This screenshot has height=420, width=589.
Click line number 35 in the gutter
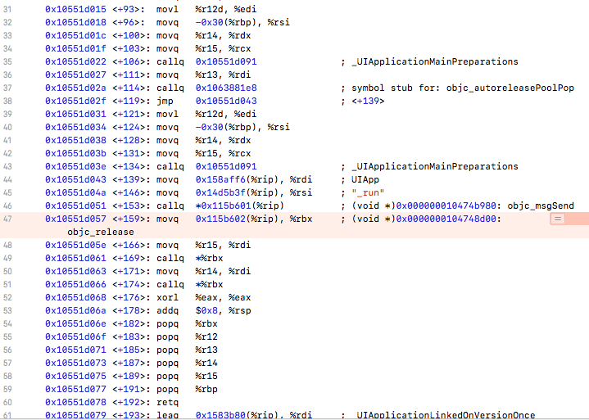click(7, 61)
